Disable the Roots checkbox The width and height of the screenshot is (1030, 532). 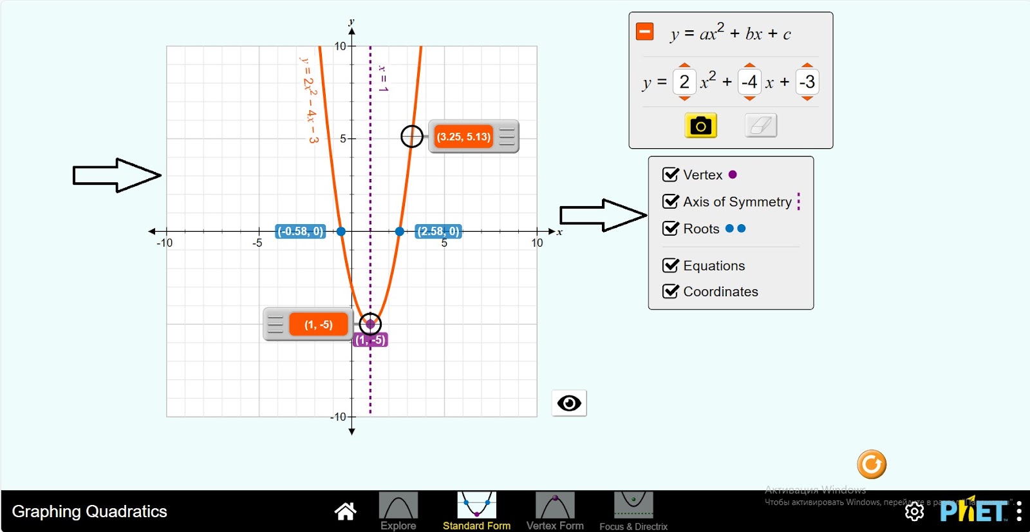pyautogui.click(x=671, y=229)
